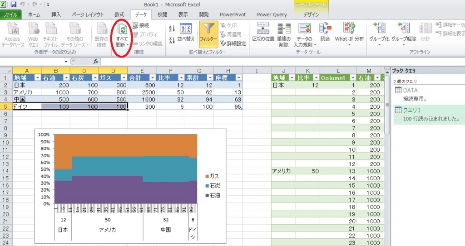Sort descending Z to A icon
This screenshot has width=465, height=246.
point(172,40)
